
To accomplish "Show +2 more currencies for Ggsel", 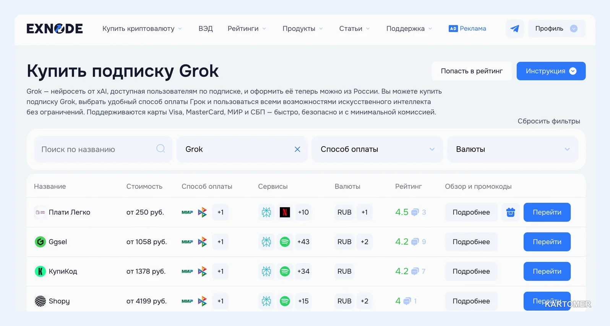I will coord(365,242).
